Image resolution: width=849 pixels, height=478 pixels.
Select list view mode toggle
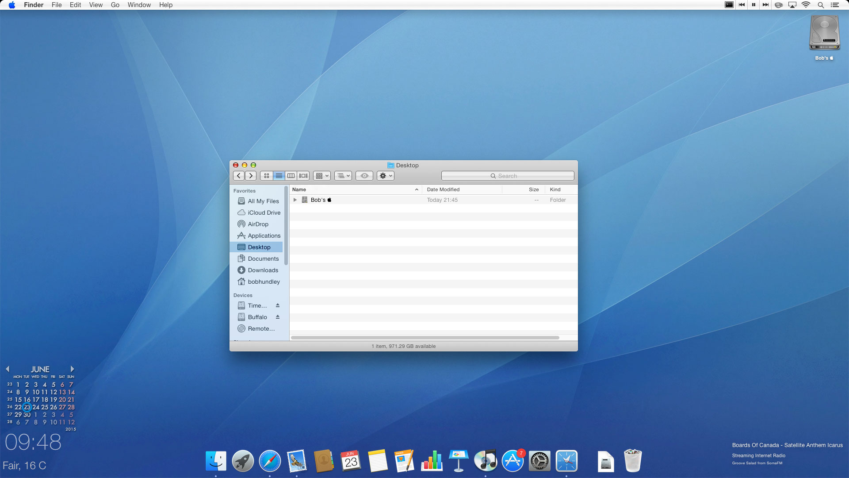pos(279,176)
